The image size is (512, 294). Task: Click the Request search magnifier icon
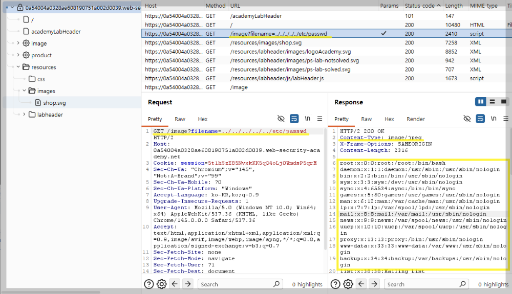click(276, 284)
